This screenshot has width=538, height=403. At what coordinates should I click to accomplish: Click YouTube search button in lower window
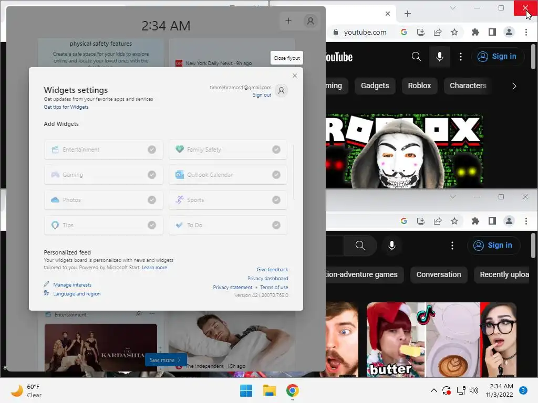click(360, 246)
